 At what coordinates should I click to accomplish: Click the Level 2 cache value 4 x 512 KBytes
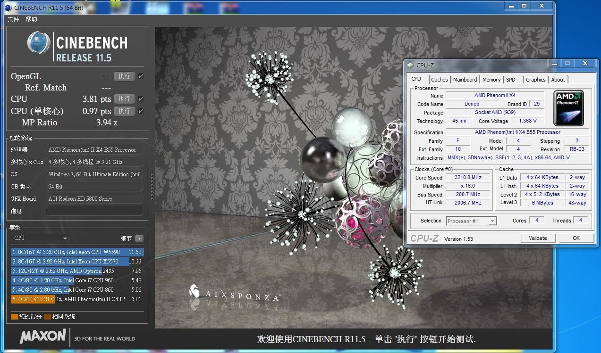pos(542,194)
